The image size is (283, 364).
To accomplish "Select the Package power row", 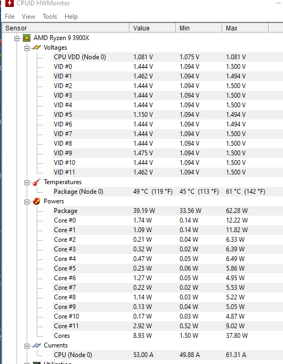I will 168,211.
